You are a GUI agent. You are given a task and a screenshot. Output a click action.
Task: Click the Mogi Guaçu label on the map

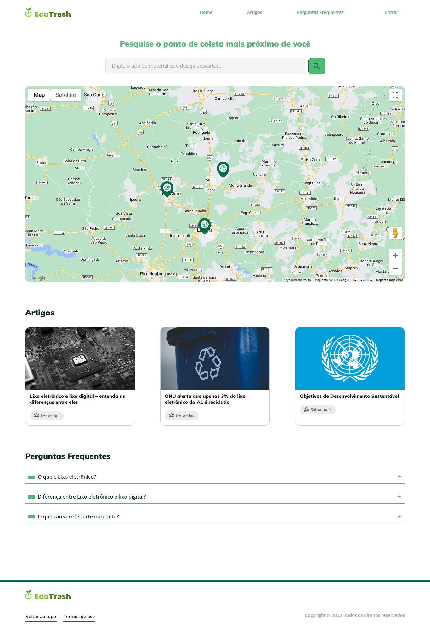(x=313, y=183)
